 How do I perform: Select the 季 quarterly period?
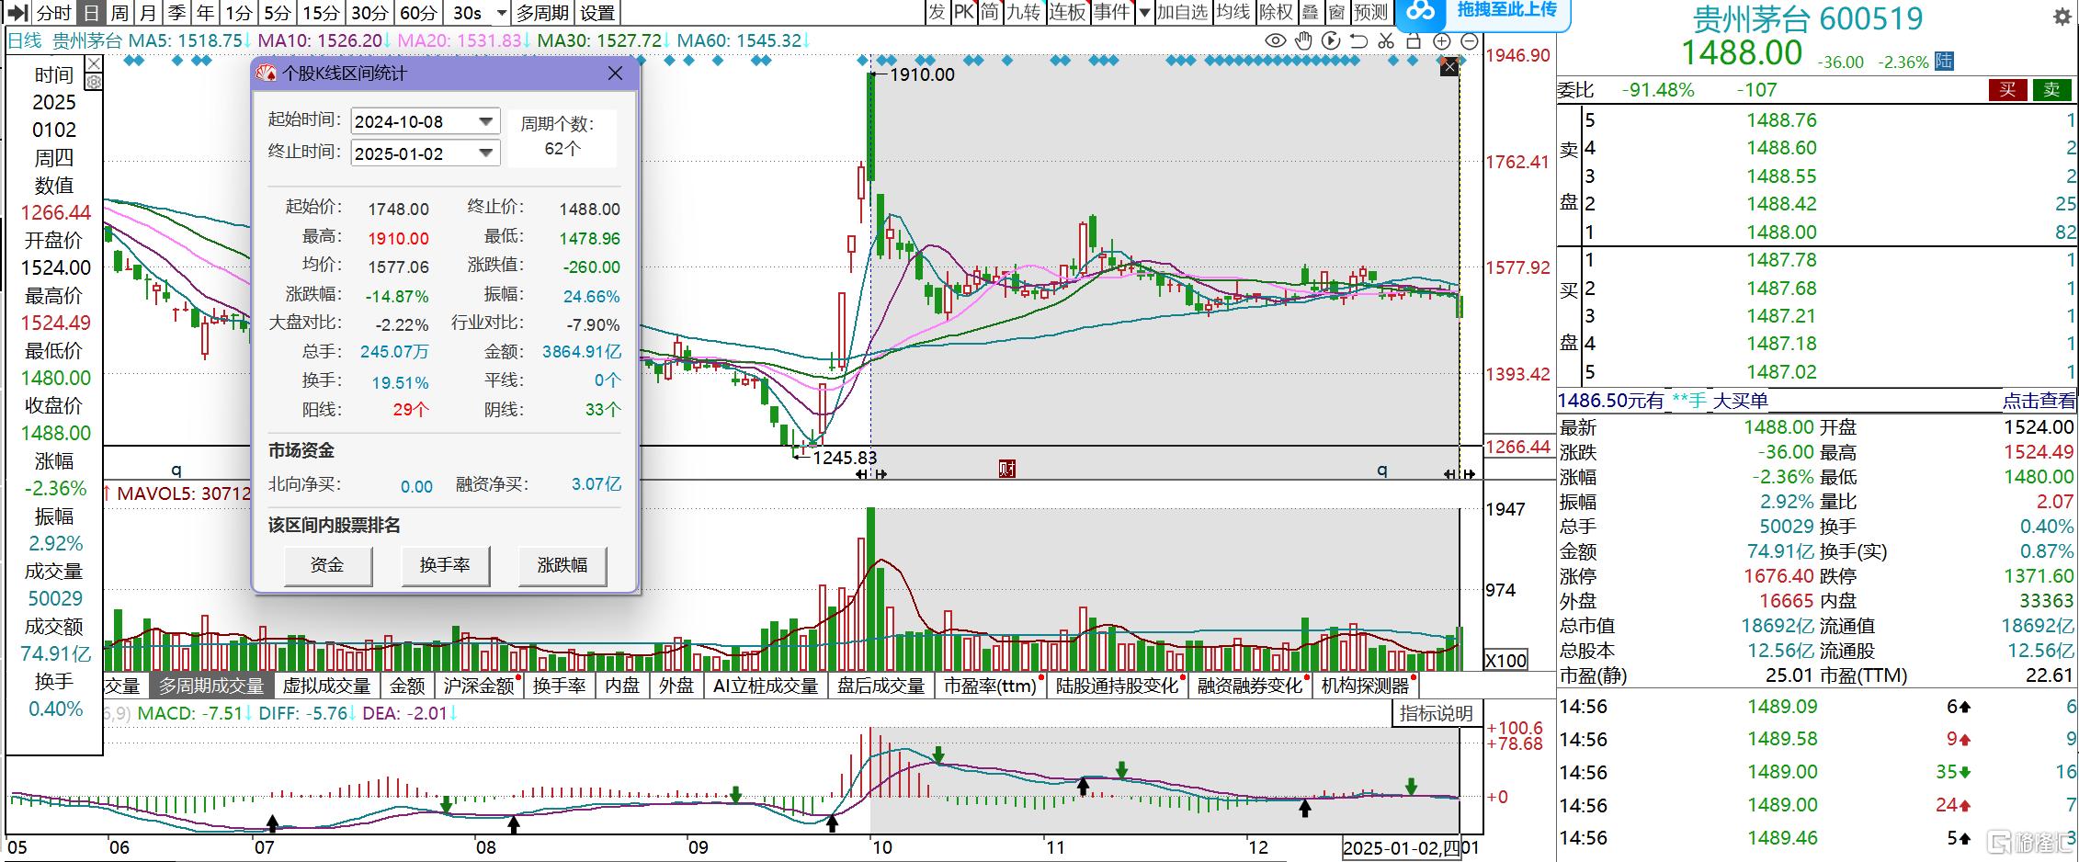coord(176,13)
